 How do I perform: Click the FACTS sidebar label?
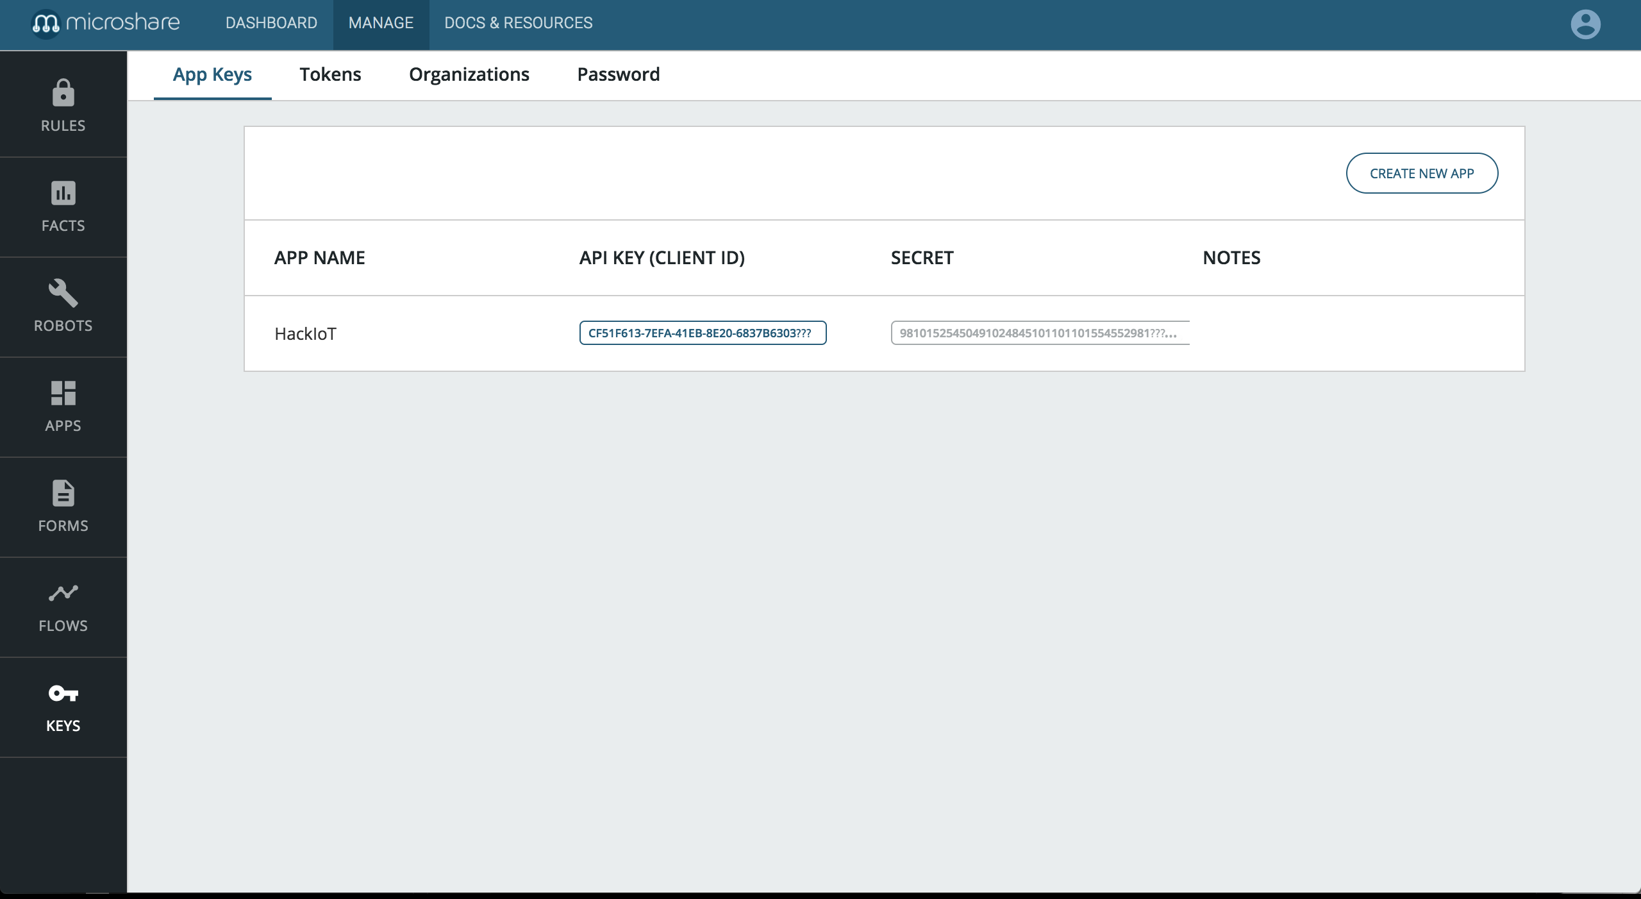click(x=63, y=226)
